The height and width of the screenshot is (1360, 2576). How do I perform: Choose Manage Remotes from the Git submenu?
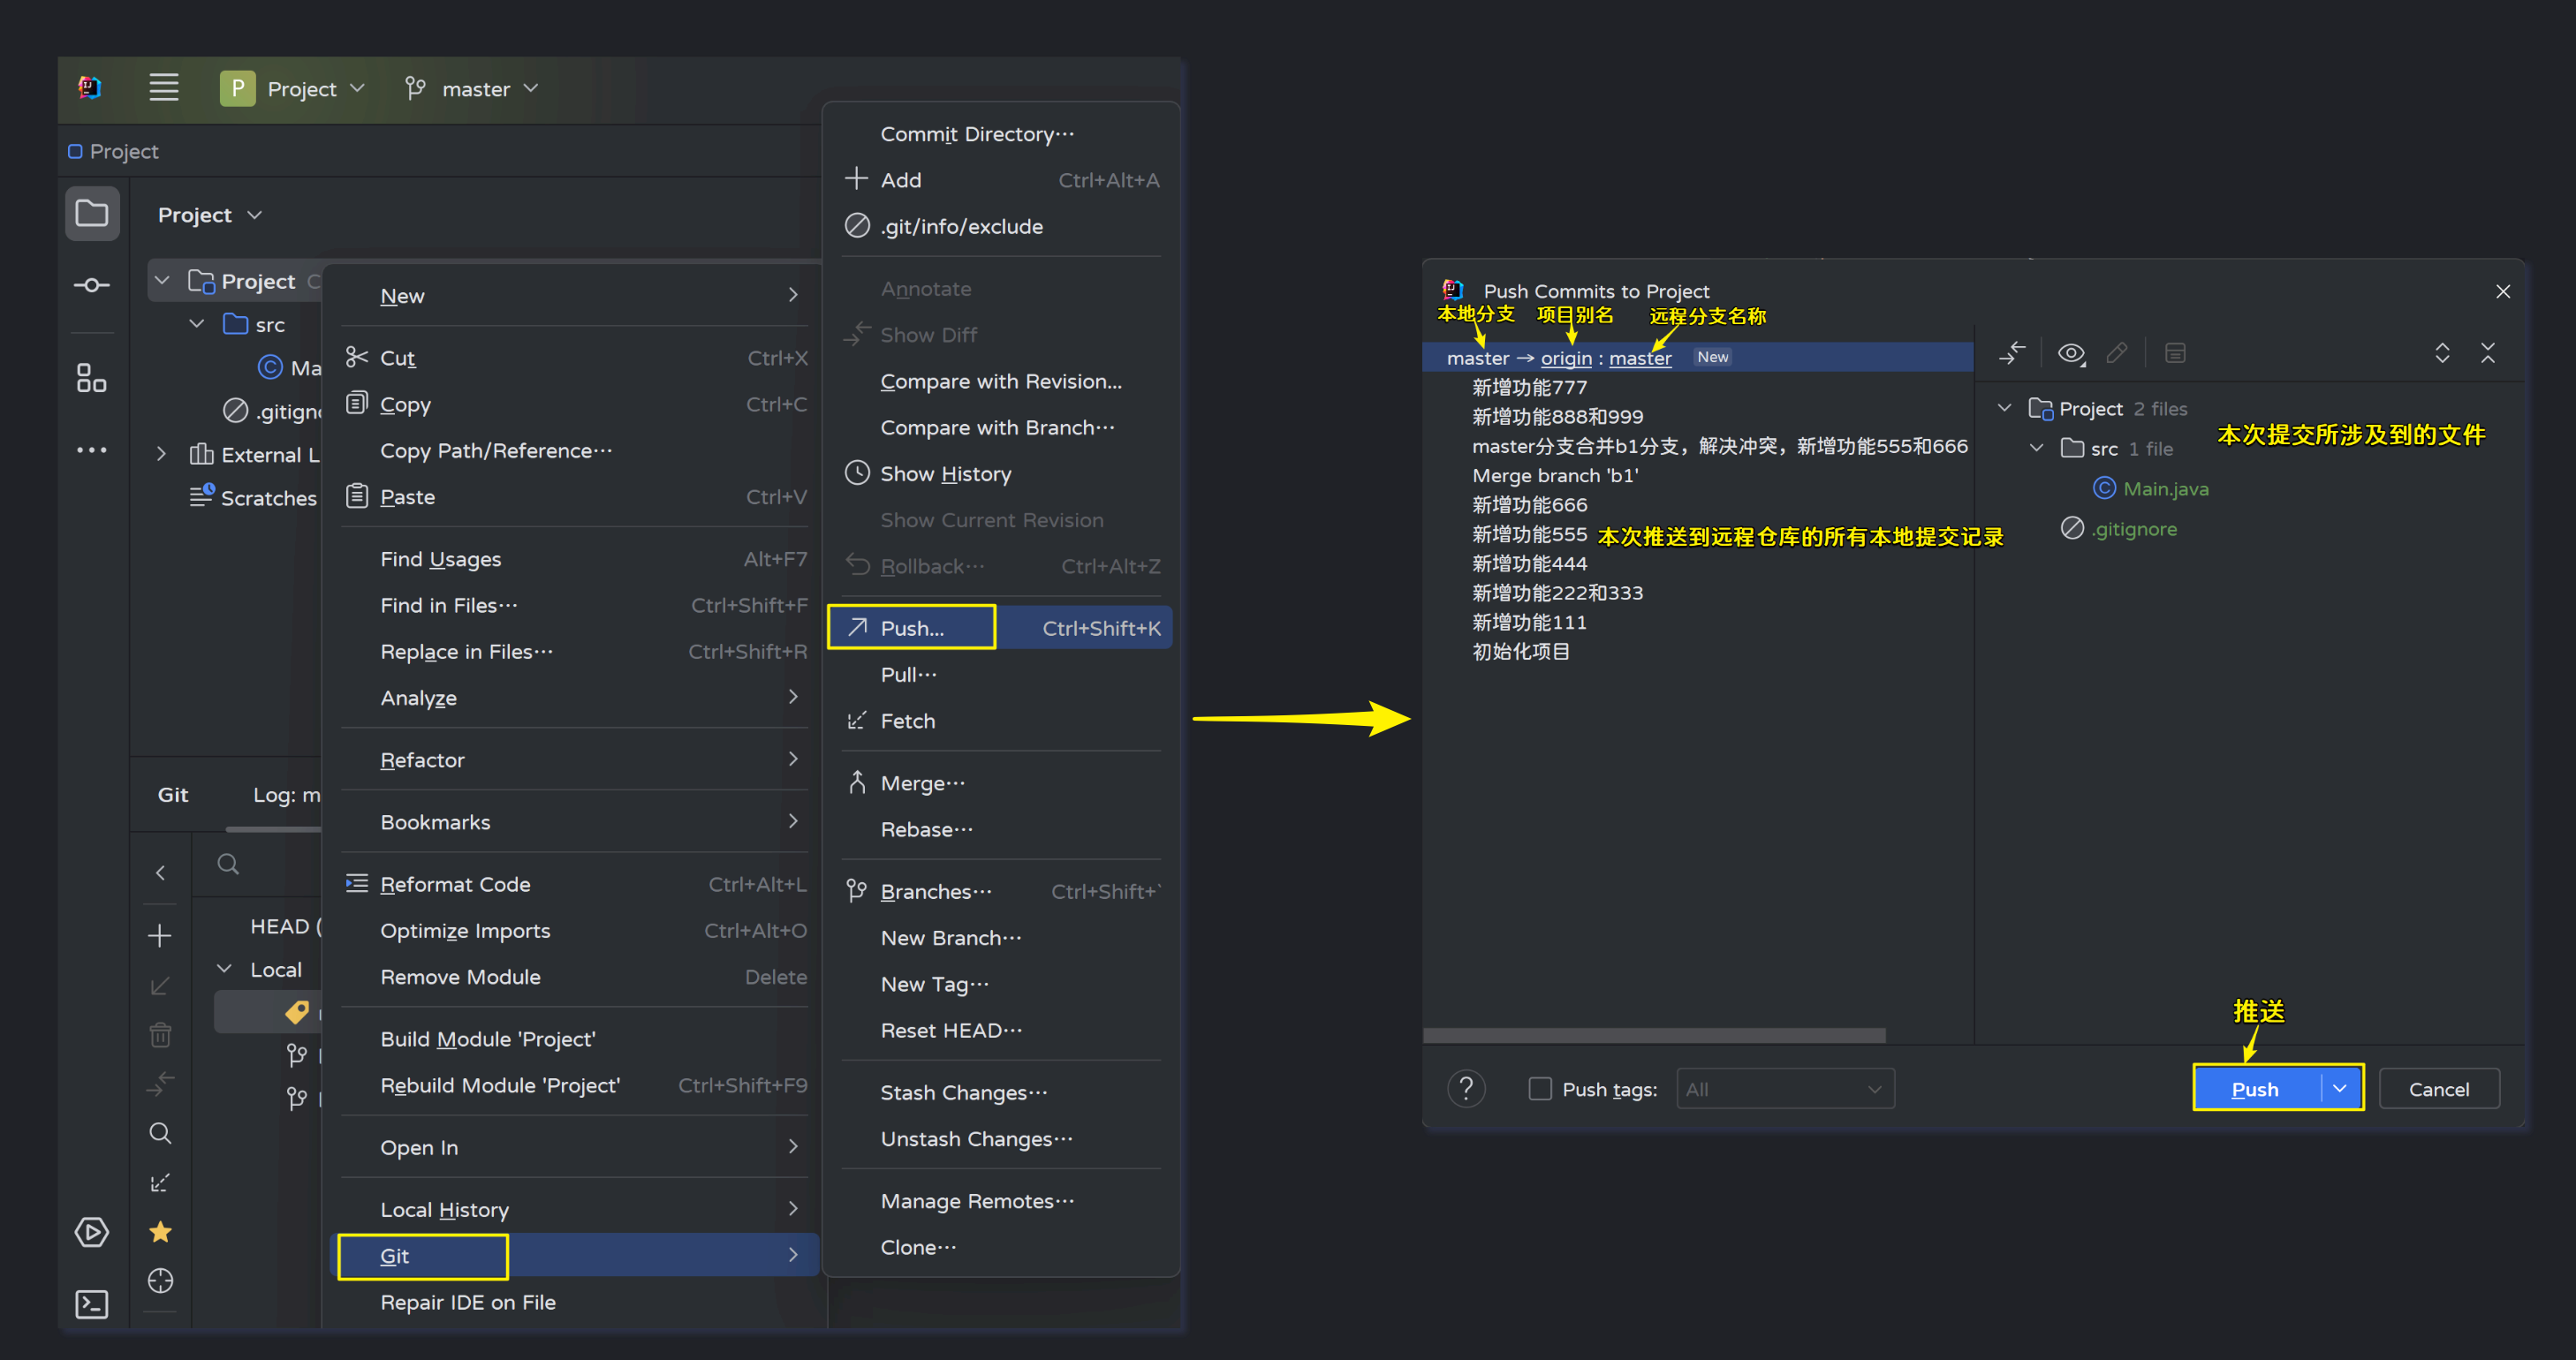pyautogui.click(x=976, y=1201)
